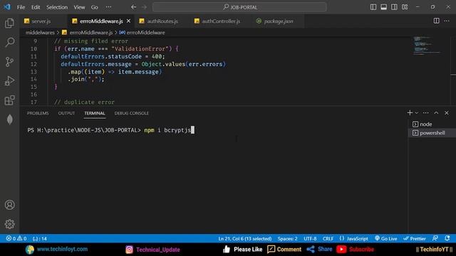The width and height of the screenshot is (456, 256).
Task: Close the terminal panel
Action: (447, 112)
